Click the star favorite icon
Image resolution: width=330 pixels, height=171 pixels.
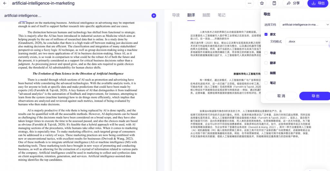tap(262, 3)
